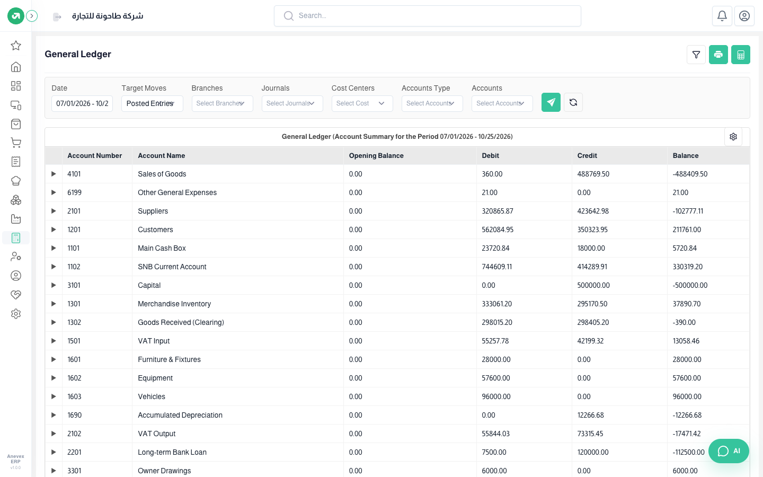Viewport: 763px width, 477px height.
Task: Open the shopping bag module in sidebar
Action: pyautogui.click(x=16, y=124)
